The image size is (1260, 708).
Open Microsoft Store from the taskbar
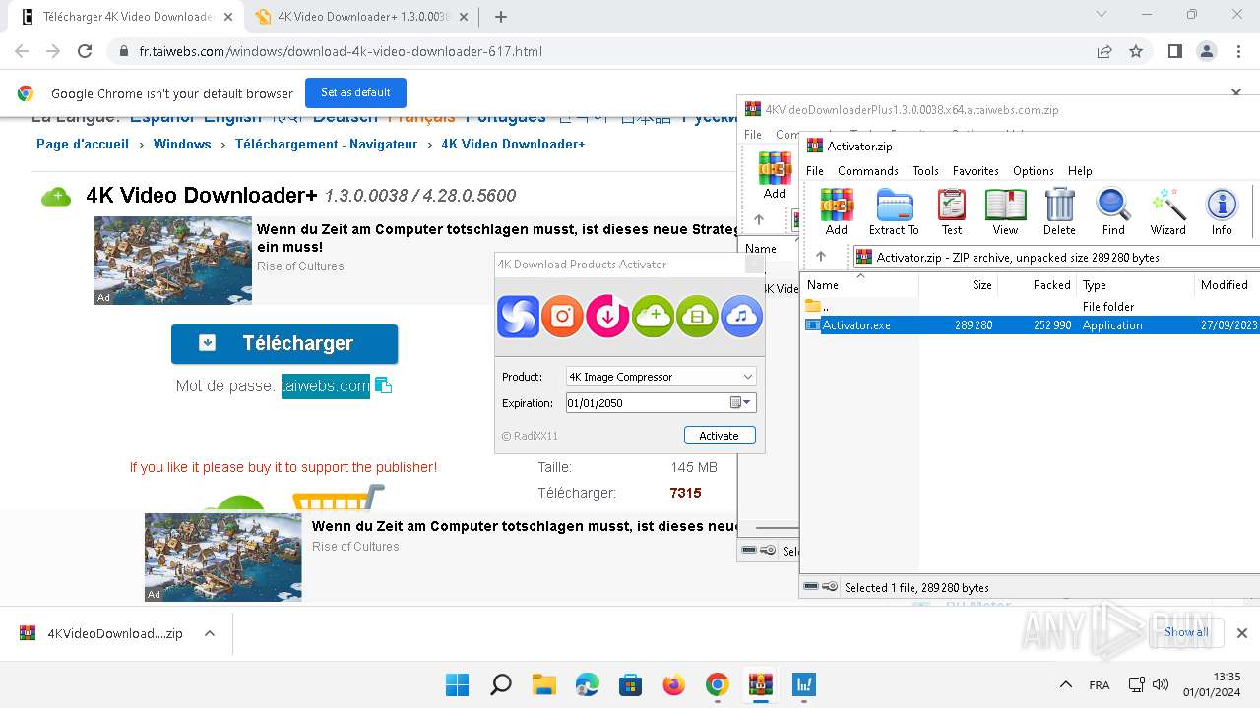point(631,684)
